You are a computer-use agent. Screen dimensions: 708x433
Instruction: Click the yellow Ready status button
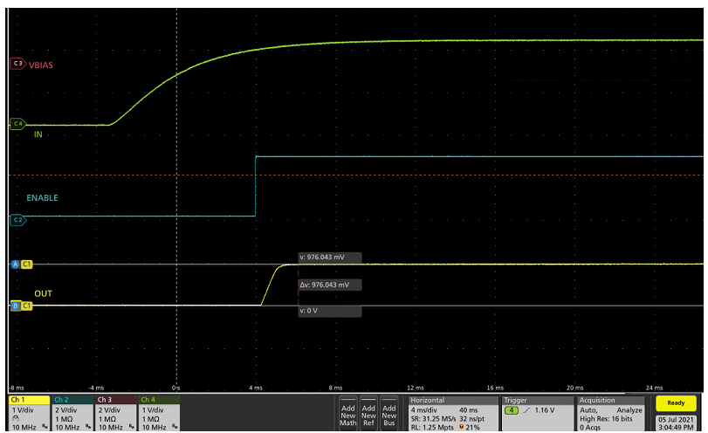click(x=676, y=402)
